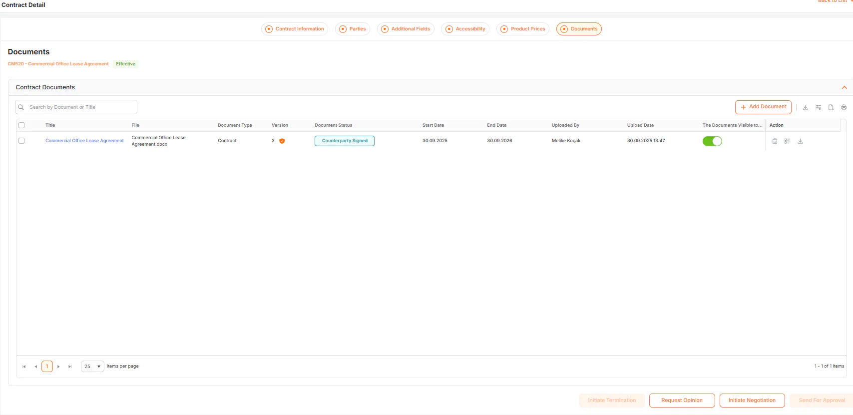Image resolution: width=853 pixels, height=415 pixels.
Task: Click Initiate Negotiation
Action: (x=752, y=401)
